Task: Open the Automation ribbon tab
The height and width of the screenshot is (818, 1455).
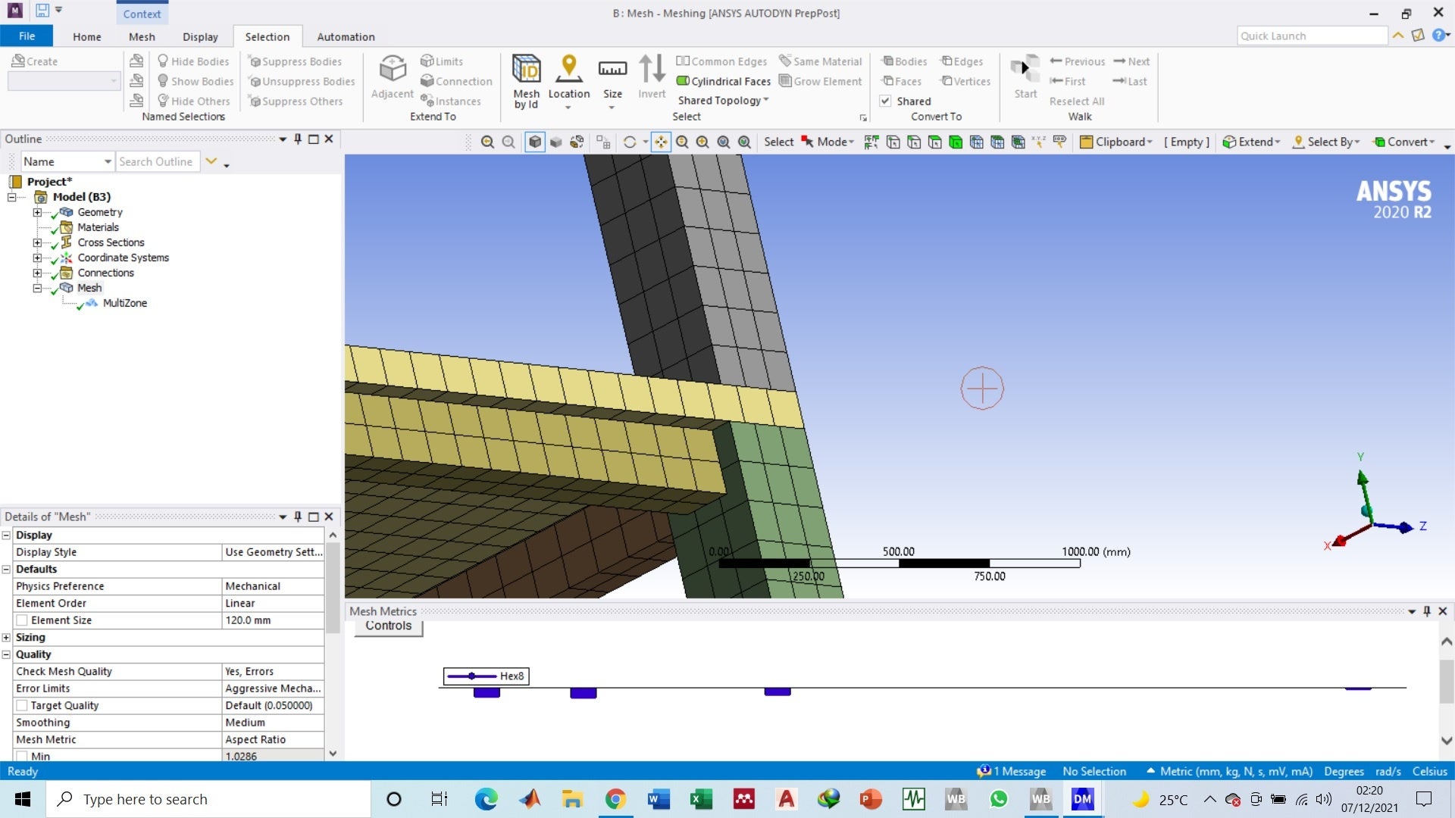Action: [x=346, y=36]
